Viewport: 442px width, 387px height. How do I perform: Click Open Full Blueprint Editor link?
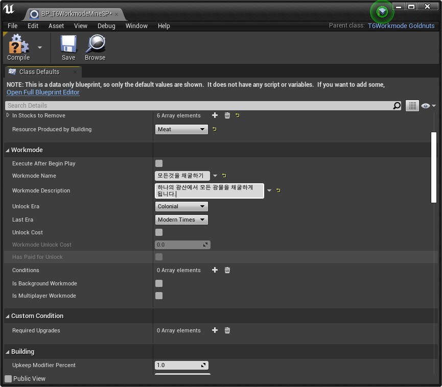(43, 92)
